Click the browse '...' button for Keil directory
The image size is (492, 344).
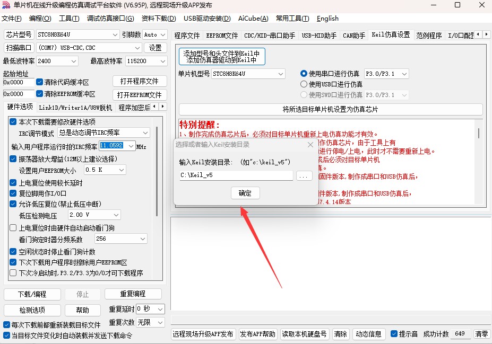pyautogui.click(x=304, y=176)
